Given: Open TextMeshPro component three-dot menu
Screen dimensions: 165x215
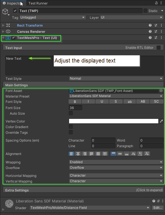Looking at the screenshot, I should coord(161,38).
